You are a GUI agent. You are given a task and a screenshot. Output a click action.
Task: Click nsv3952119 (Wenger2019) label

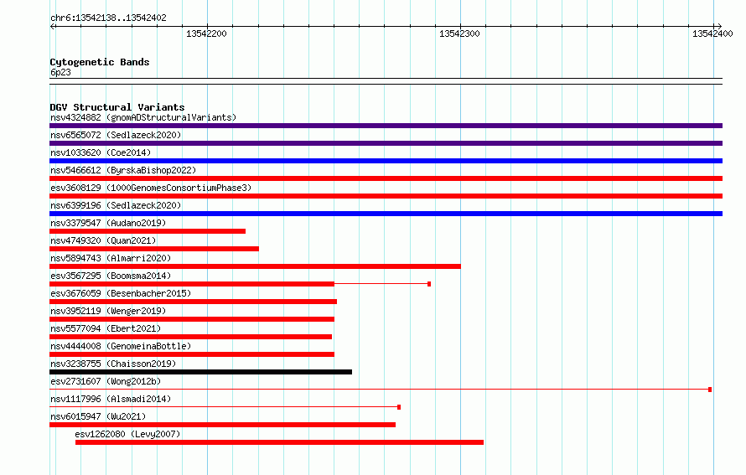(x=108, y=311)
